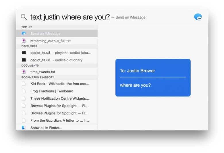This screenshot has height=153, width=224.
Task: Click the iMessage icon in Top Hit row
Action: (x=24, y=34)
